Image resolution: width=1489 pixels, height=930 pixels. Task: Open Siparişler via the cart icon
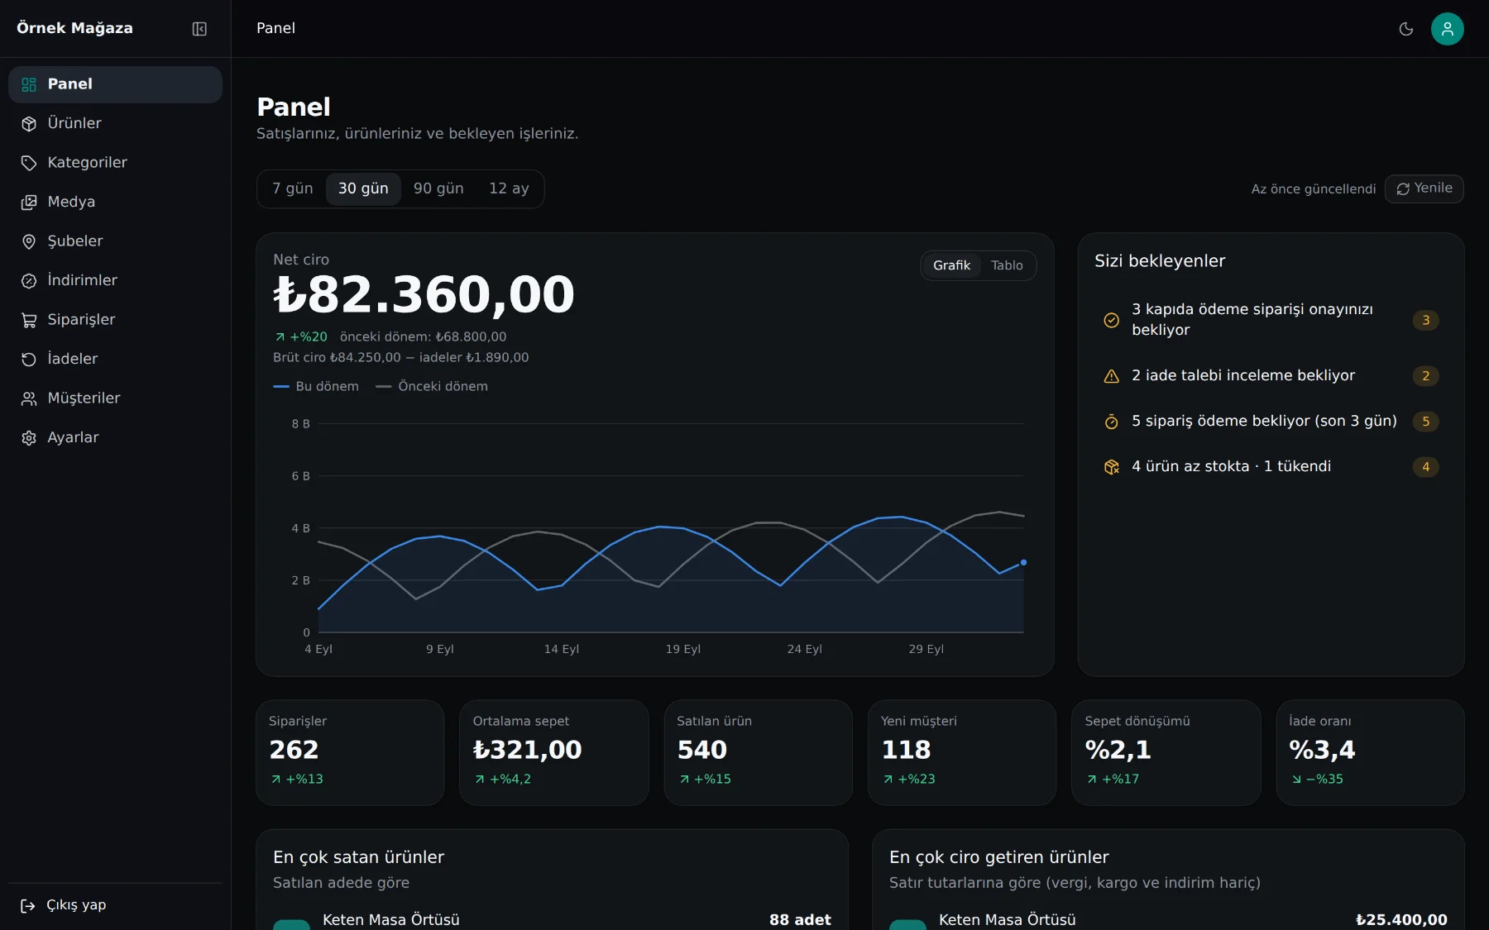(x=29, y=320)
